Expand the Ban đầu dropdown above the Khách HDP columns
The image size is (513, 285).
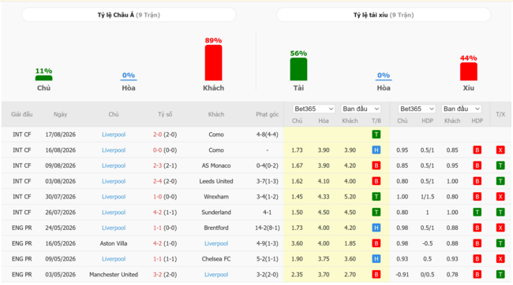[x=462, y=109]
